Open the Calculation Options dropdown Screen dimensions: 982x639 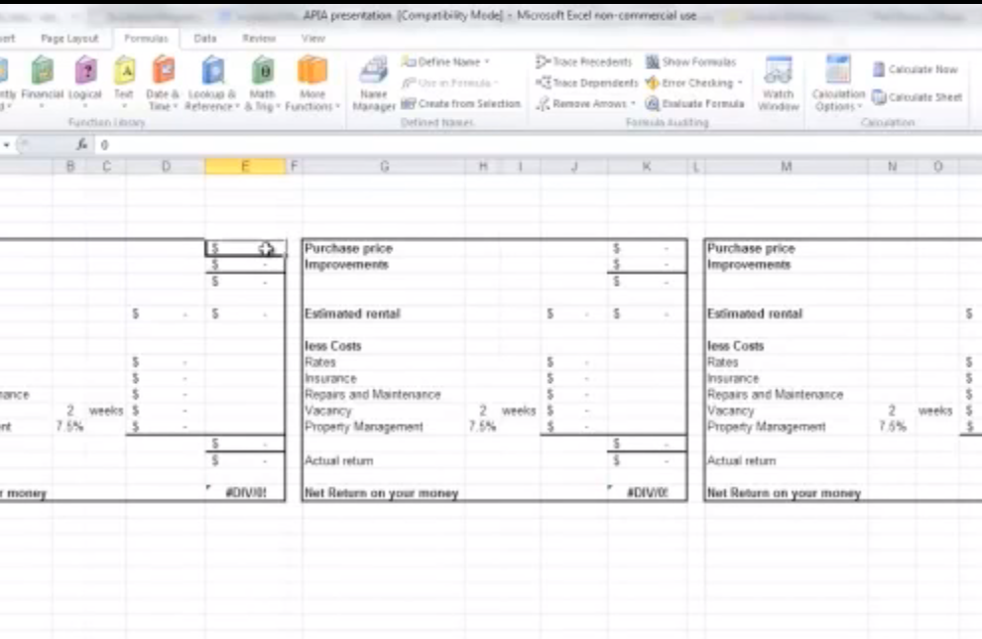tap(838, 83)
